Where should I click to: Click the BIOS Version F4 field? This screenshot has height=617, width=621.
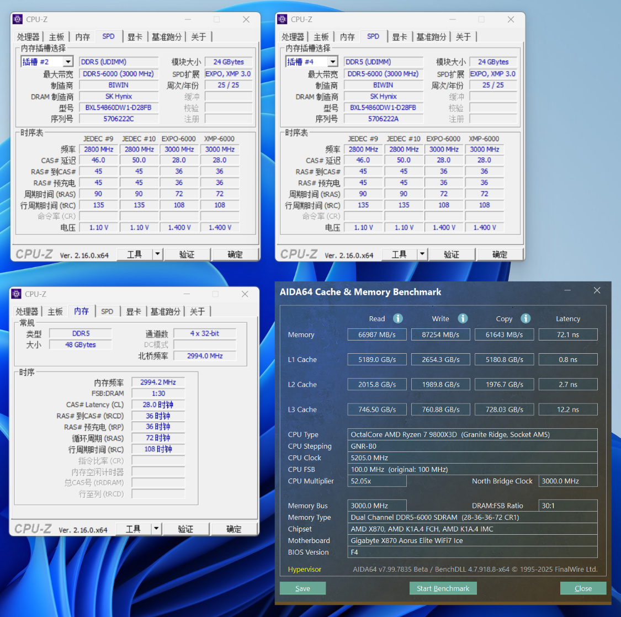pyautogui.click(x=472, y=552)
